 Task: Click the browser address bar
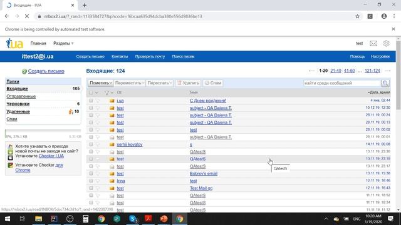coord(194,16)
